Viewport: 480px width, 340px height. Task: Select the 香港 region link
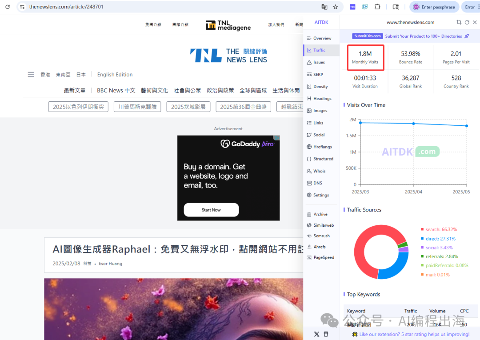tap(45, 74)
